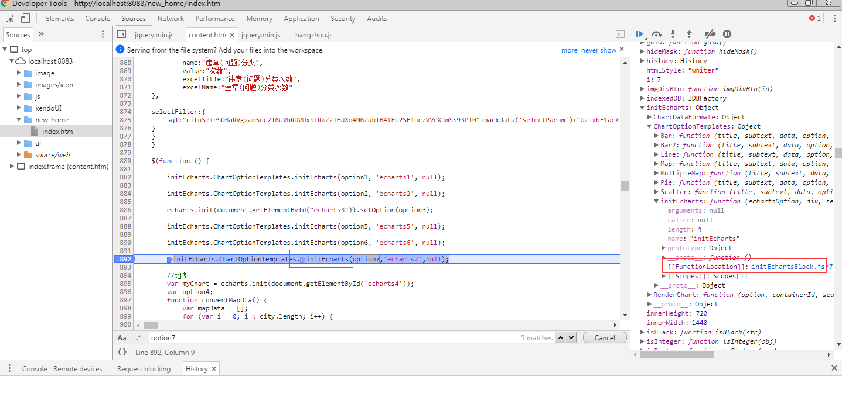Step into next function call
Image resolution: width=842 pixels, height=397 pixels.
pyautogui.click(x=673, y=34)
